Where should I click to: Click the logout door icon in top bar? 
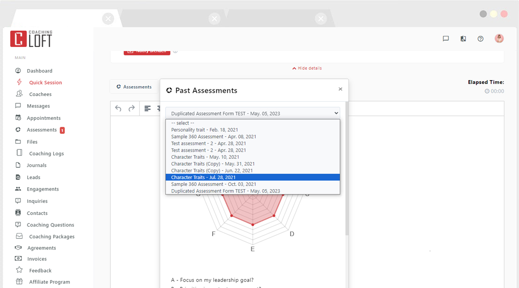(x=463, y=38)
